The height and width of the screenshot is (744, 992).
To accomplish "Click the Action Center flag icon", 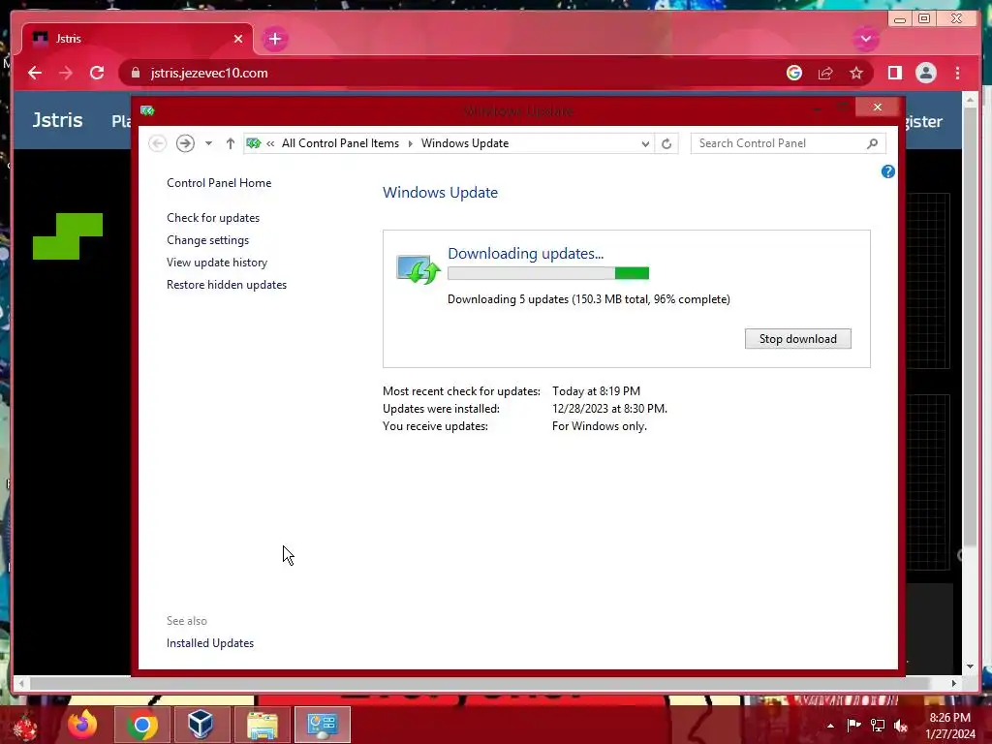I will [853, 726].
